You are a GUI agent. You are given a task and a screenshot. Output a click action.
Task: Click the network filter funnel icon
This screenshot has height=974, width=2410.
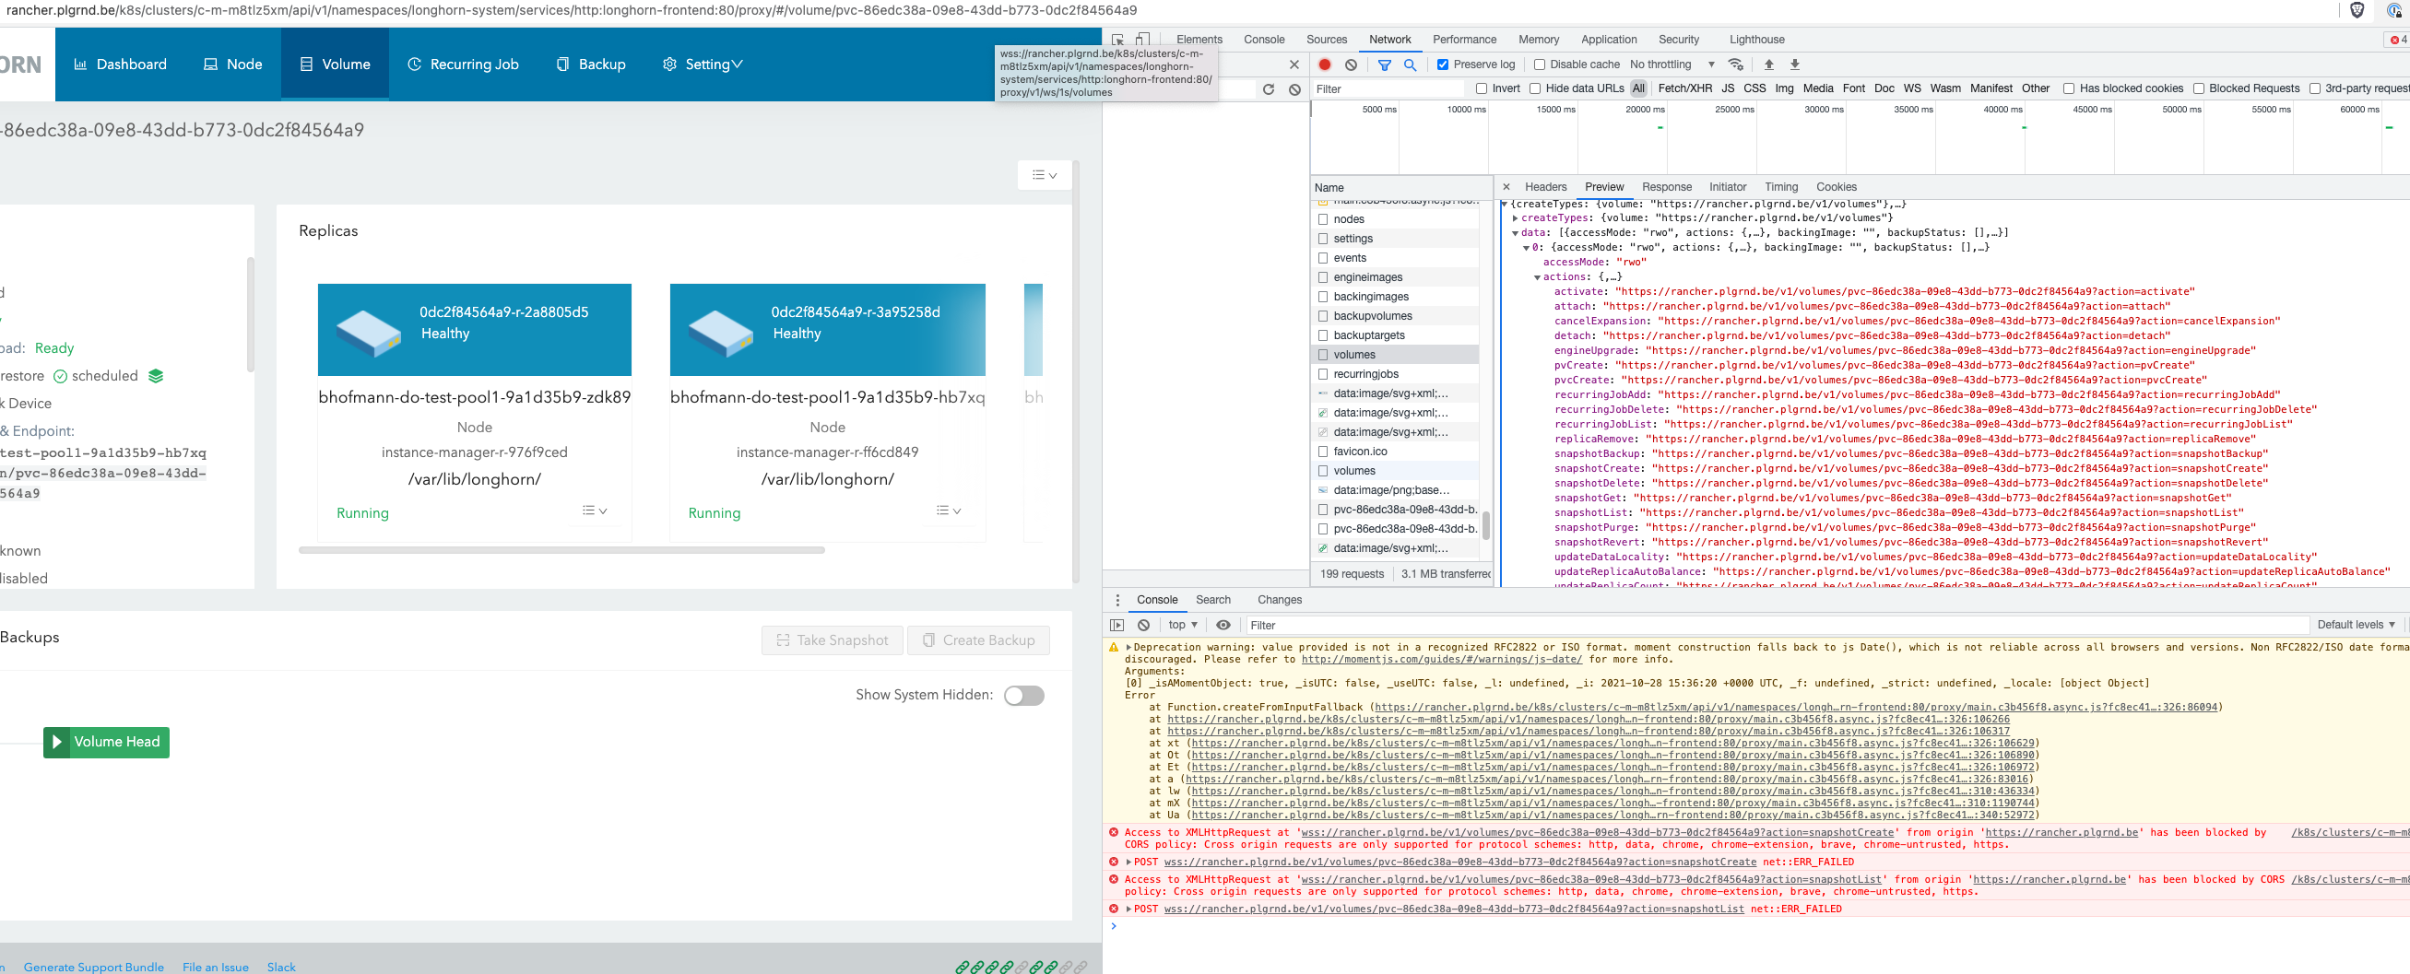click(1384, 65)
